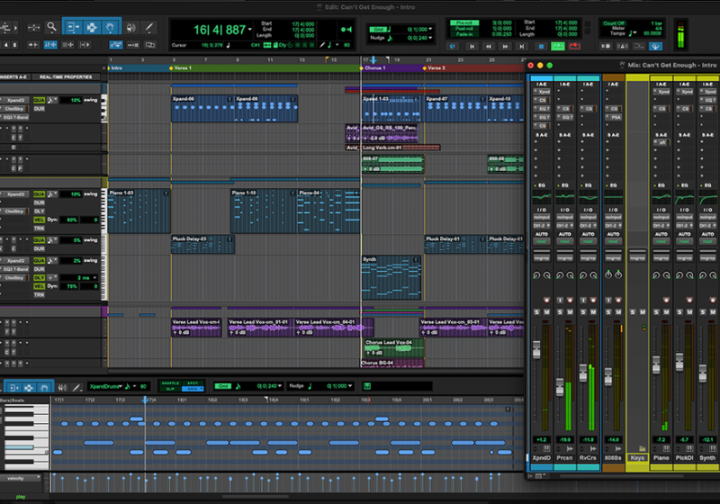Click Return to Zero transport button
This screenshot has height=504, width=720.
pos(472,47)
